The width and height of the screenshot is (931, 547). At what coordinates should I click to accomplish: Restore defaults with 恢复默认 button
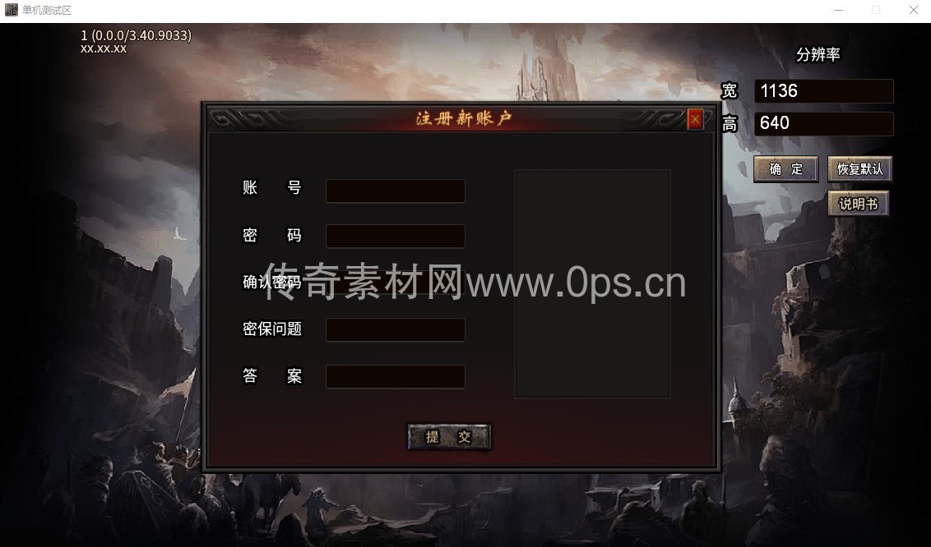click(x=859, y=169)
